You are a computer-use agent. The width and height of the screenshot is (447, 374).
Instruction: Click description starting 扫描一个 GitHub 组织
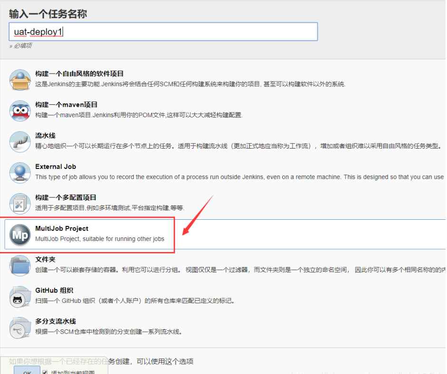click(135, 301)
